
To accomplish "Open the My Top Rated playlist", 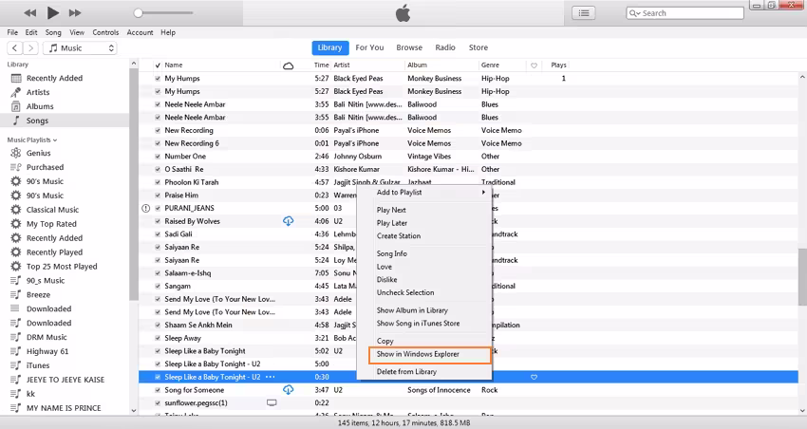I will 51,224.
